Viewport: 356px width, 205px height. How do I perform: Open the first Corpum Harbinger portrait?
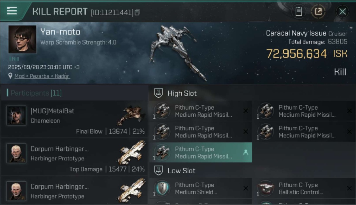coord(16,153)
